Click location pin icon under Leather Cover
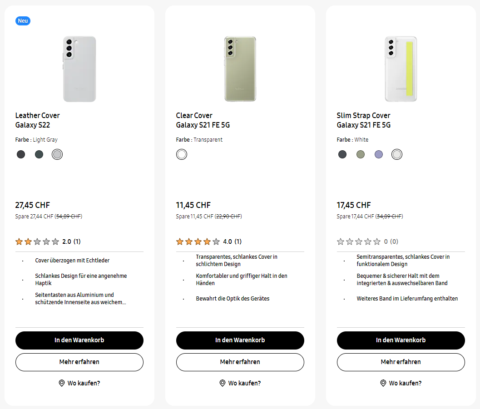480x409 pixels. point(62,383)
